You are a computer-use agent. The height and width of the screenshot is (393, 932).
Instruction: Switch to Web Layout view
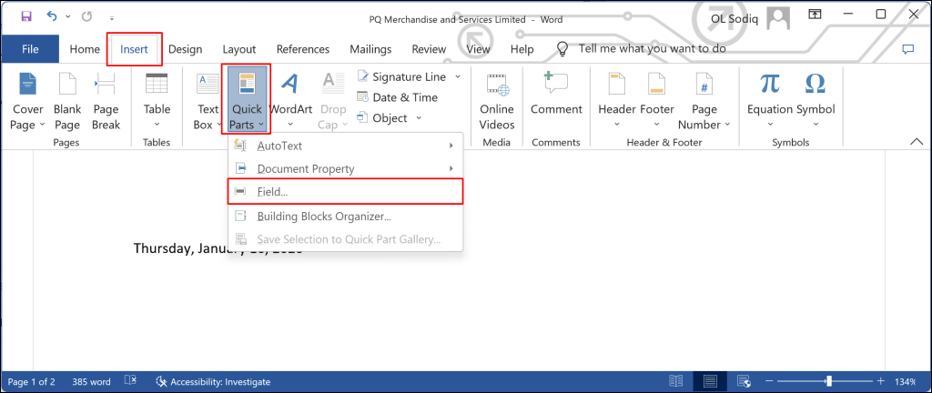[x=745, y=381]
